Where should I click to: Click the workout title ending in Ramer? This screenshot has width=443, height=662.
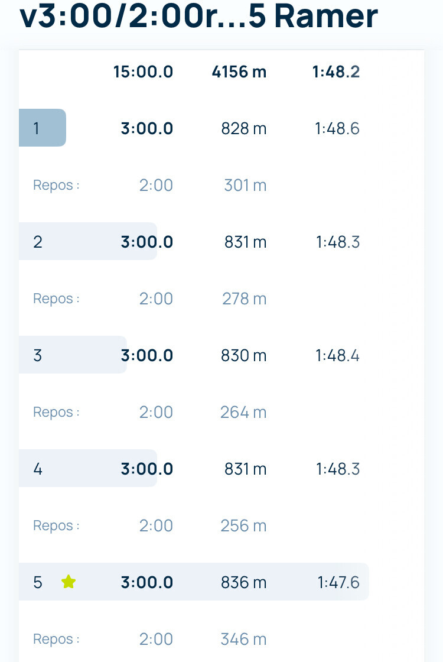click(199, 17)
